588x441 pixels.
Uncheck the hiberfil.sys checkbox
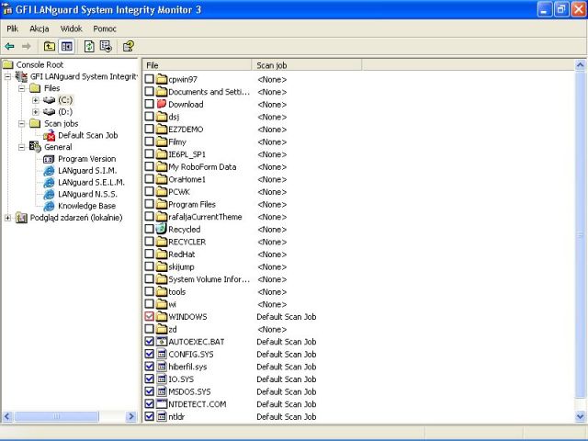pyautogui.click(x=149, y=367)
